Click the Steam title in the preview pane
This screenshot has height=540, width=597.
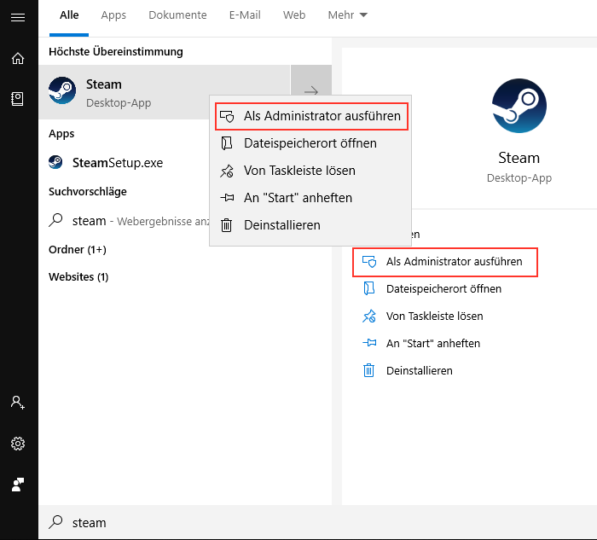pyautogui.click(x=519, y=158)
